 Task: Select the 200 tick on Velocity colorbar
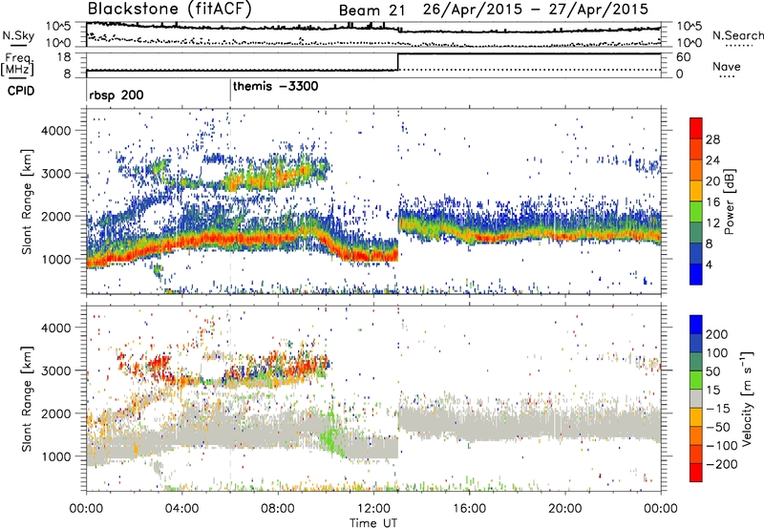point(717,334)
